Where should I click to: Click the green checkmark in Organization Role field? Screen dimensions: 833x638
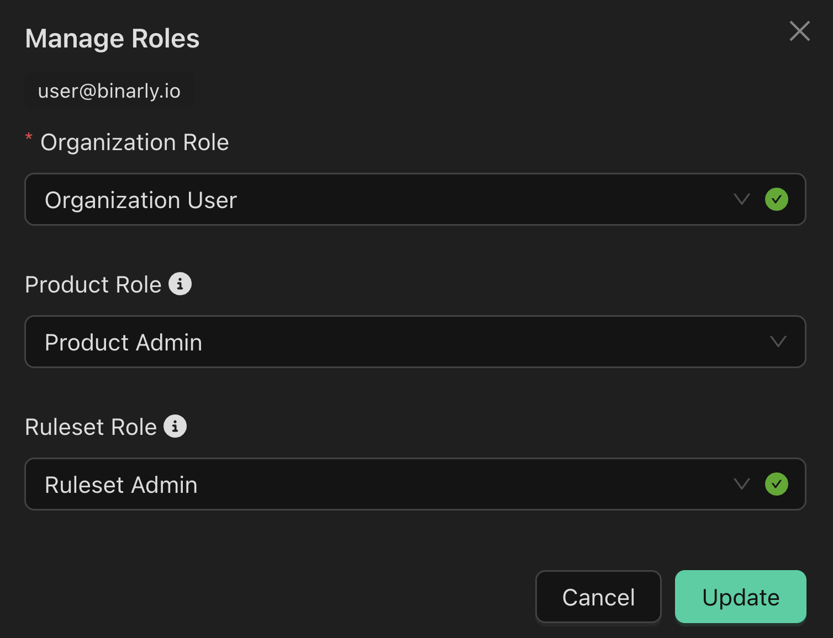point(776,199)
